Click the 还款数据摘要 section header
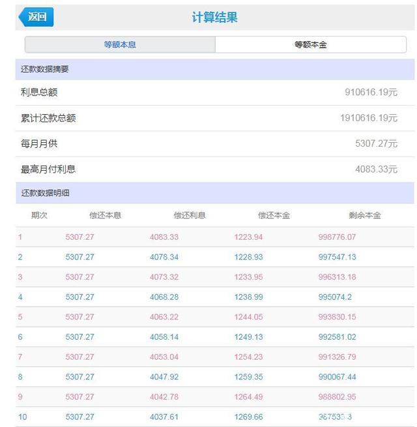Screen dimensions: 417x427 click(x=215, y=69)
